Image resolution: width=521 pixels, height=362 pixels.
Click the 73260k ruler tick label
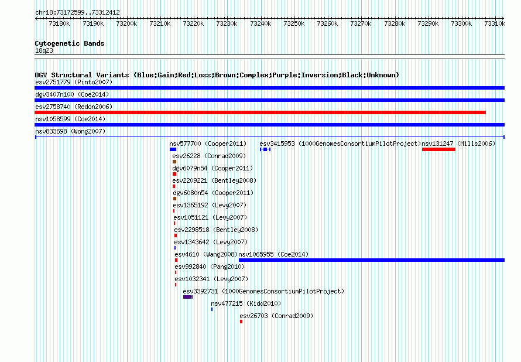[x=327, y=23]
